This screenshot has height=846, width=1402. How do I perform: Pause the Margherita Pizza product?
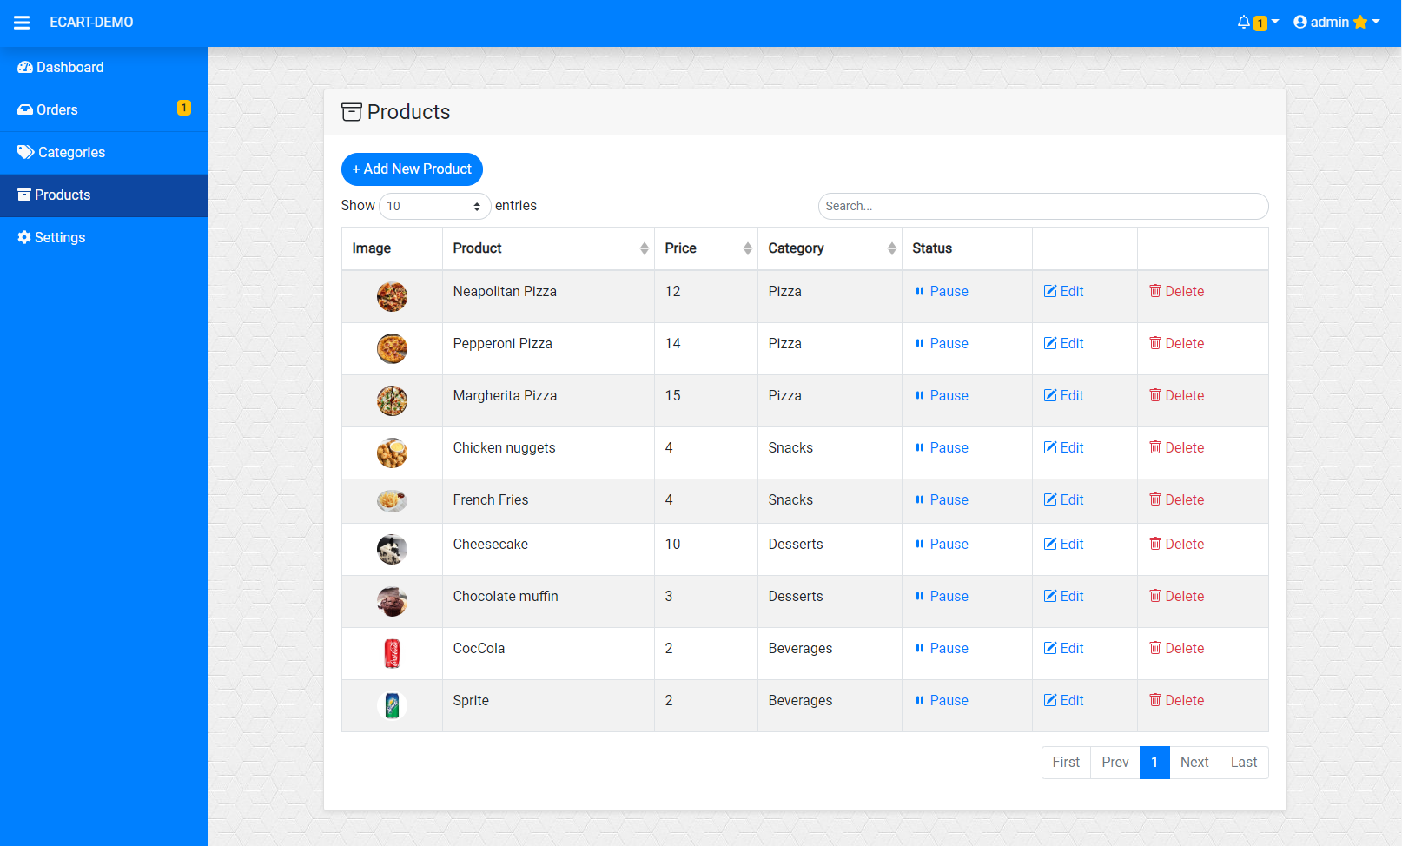point(942,396)
